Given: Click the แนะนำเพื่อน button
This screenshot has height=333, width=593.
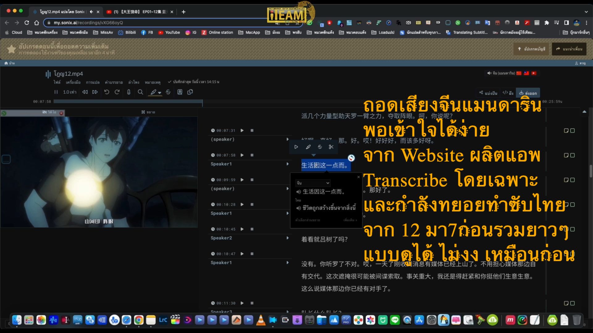Looking at the screenshot, I should coord(569,49).
